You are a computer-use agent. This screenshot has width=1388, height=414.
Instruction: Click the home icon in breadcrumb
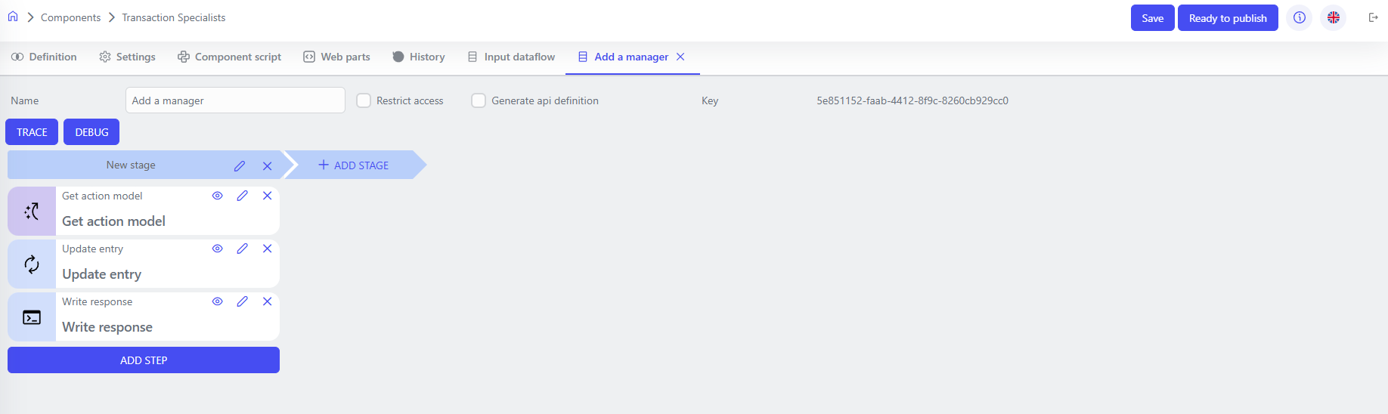pos(13,17)
